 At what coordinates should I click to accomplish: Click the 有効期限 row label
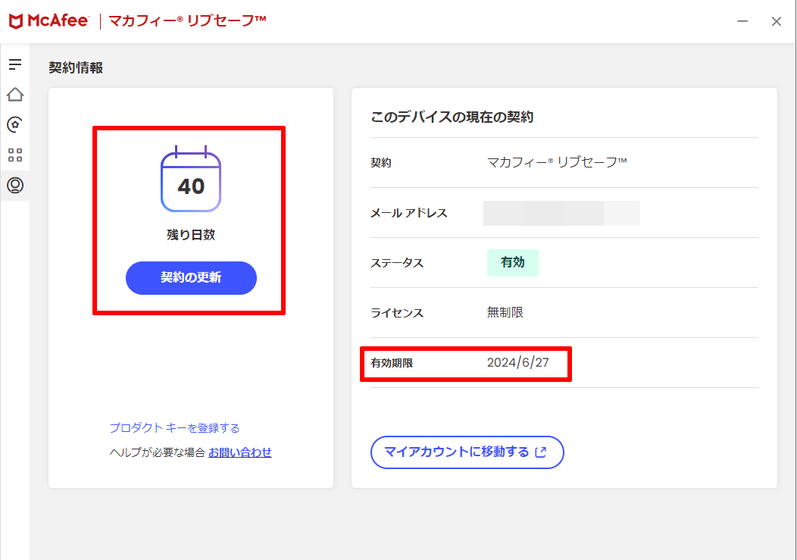[x=392, y=363]
